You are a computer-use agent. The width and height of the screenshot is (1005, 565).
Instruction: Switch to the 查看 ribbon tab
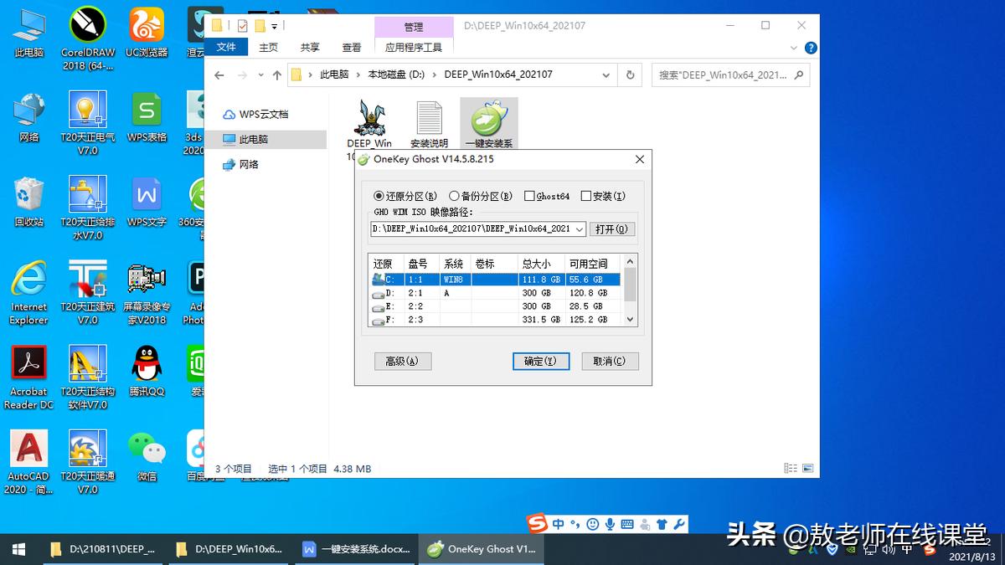click(352, 47)
